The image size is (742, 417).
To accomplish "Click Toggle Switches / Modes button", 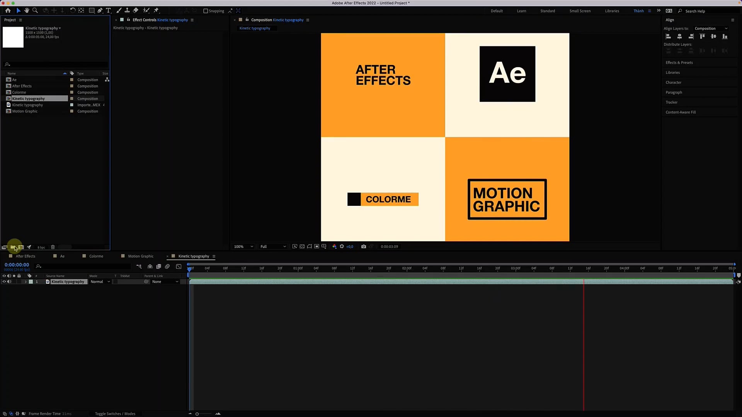I will coord(115,414).
